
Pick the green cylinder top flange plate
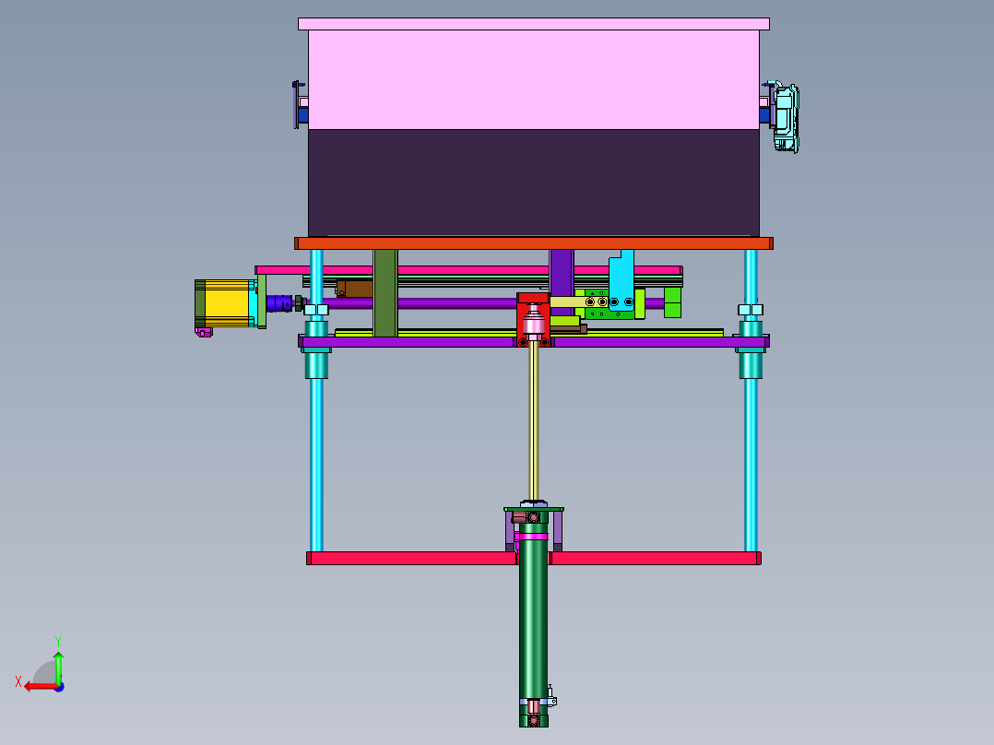[534, 509]
